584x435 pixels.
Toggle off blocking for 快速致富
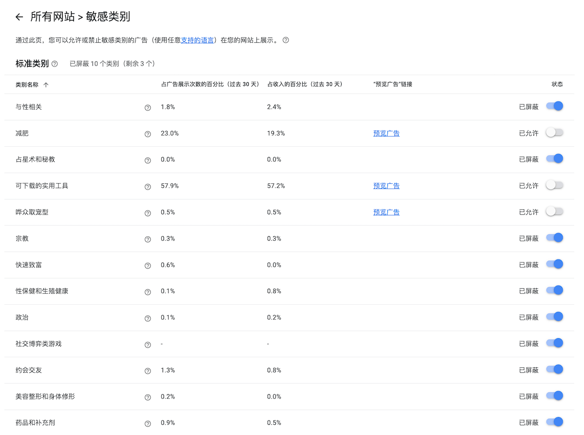554,264
